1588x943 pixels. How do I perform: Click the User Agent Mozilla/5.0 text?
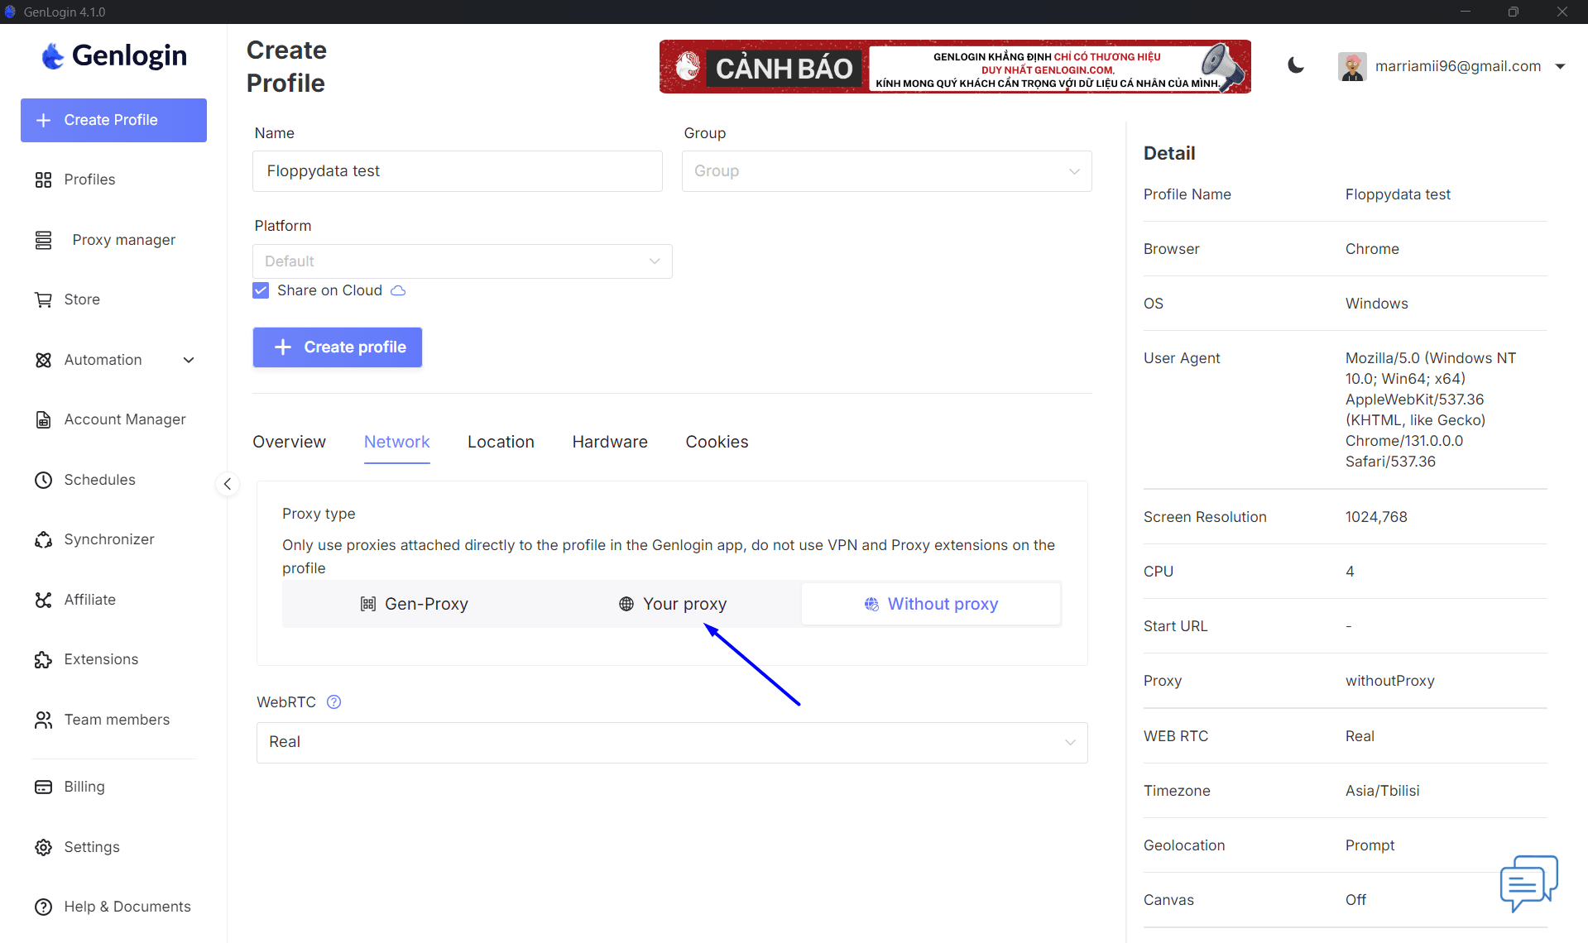click(1431, 409)
